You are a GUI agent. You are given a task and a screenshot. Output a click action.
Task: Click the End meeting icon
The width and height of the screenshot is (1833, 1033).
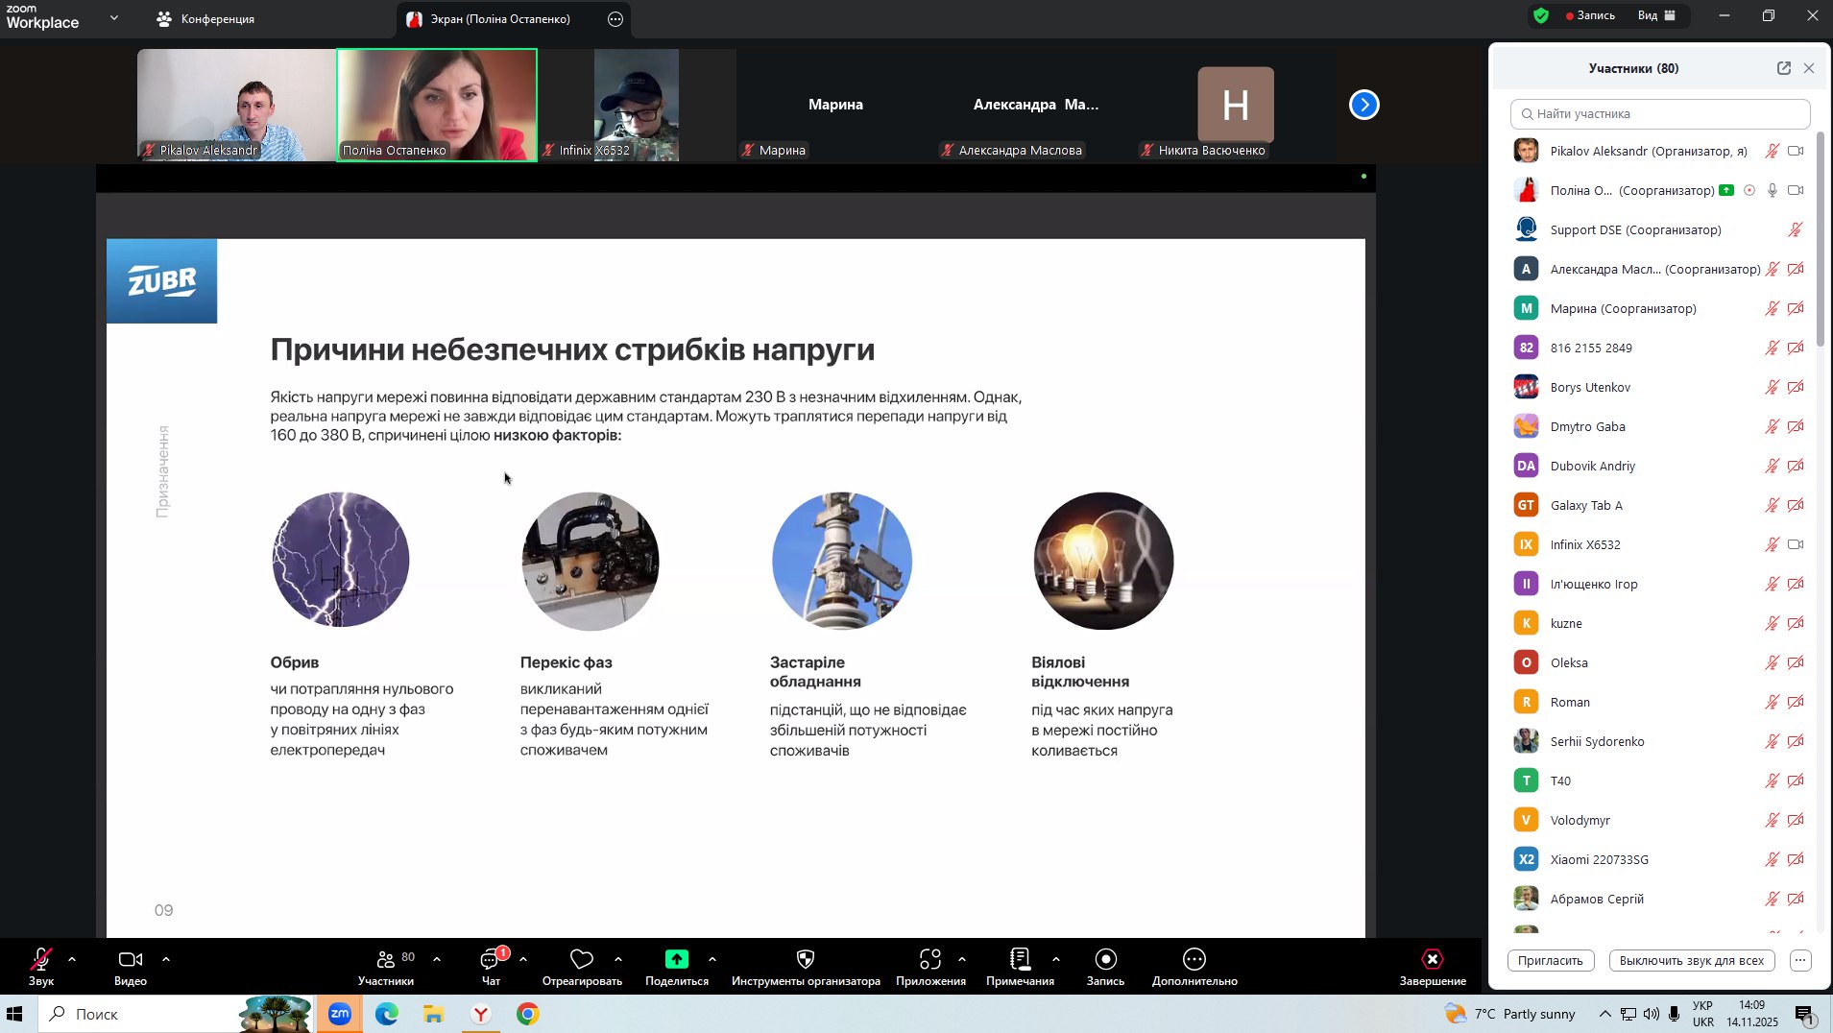pyautogui.click(x=1432, y=960)
